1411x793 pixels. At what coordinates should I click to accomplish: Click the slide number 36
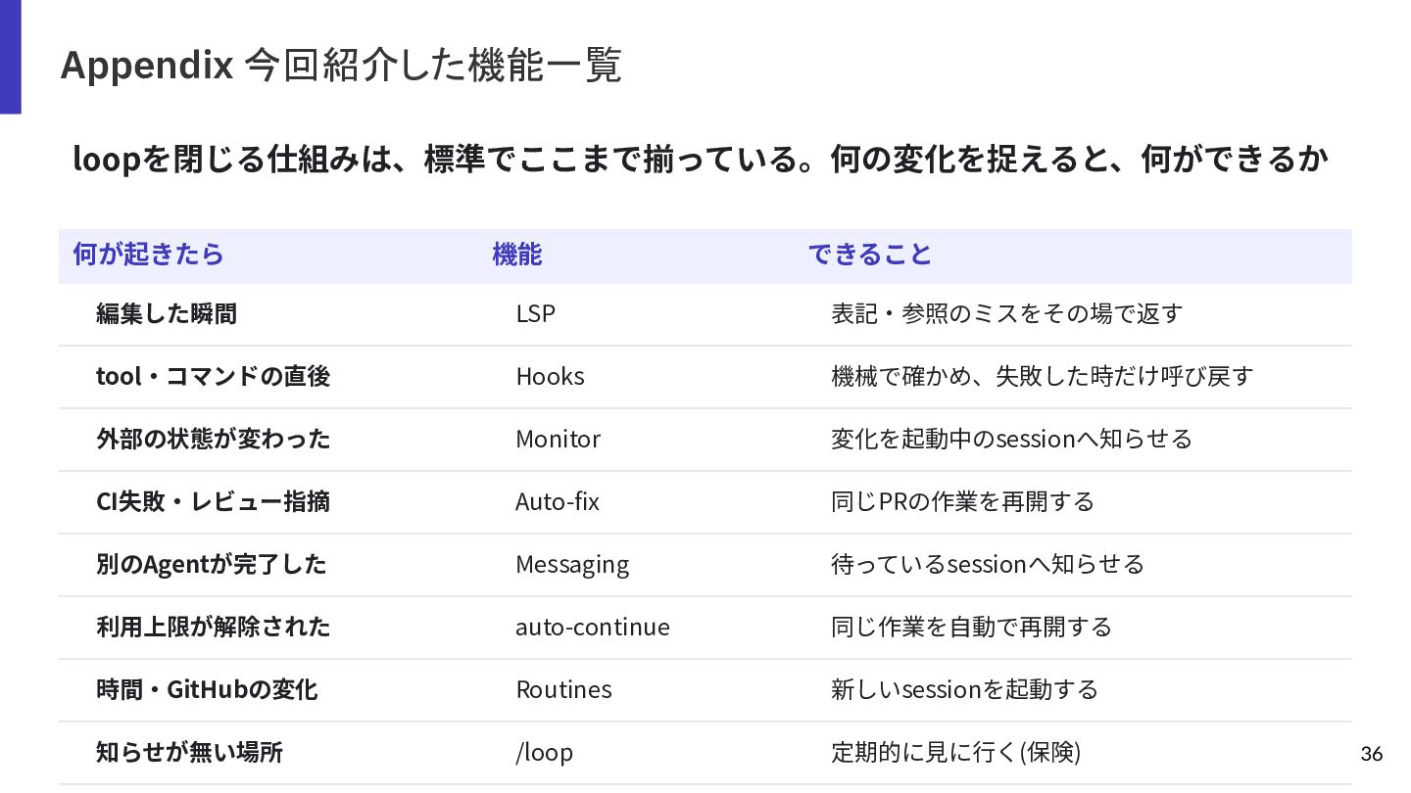tap(1372, 754)
